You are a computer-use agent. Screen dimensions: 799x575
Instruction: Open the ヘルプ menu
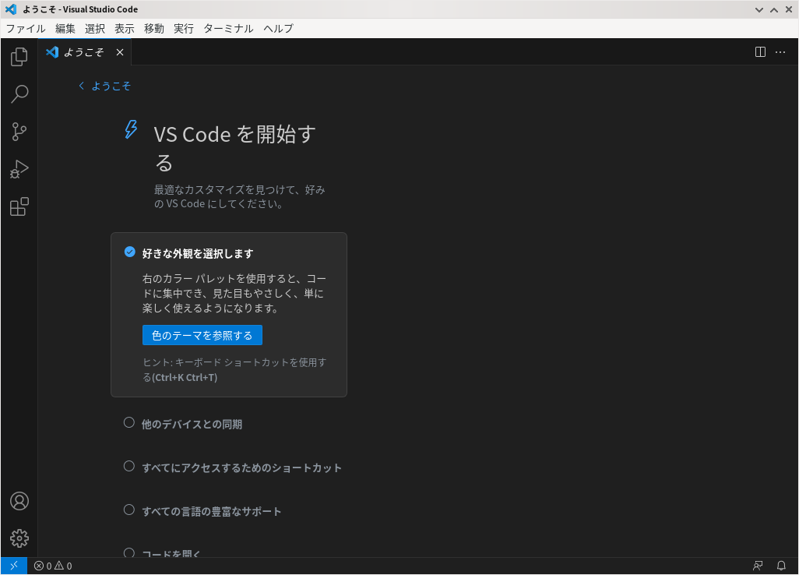pos(278,29)
